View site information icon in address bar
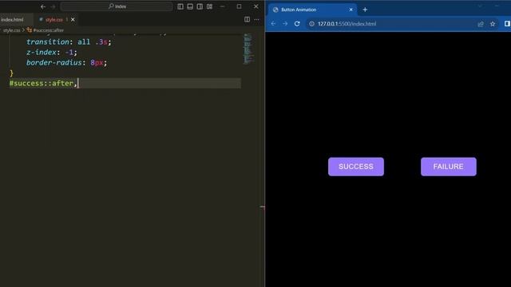Screen dimensions: 511x287 [x=311, y=24]
